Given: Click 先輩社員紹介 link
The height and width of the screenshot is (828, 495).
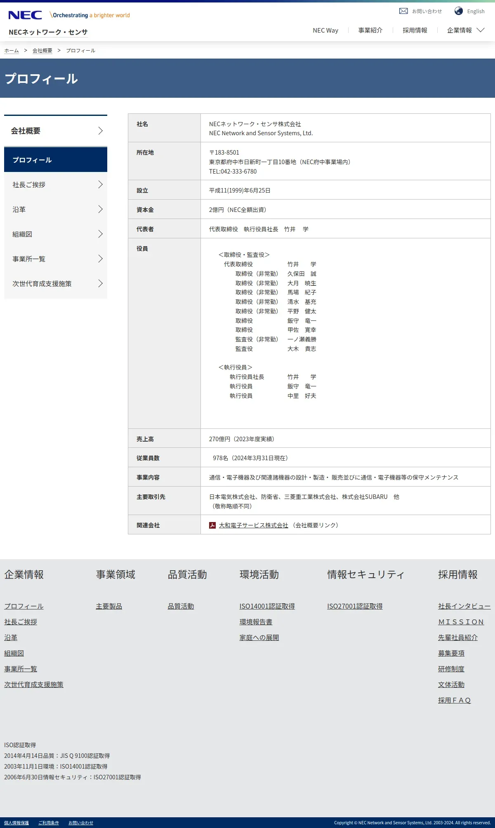Looking at the screenshot, I should (x=458, y=637).
